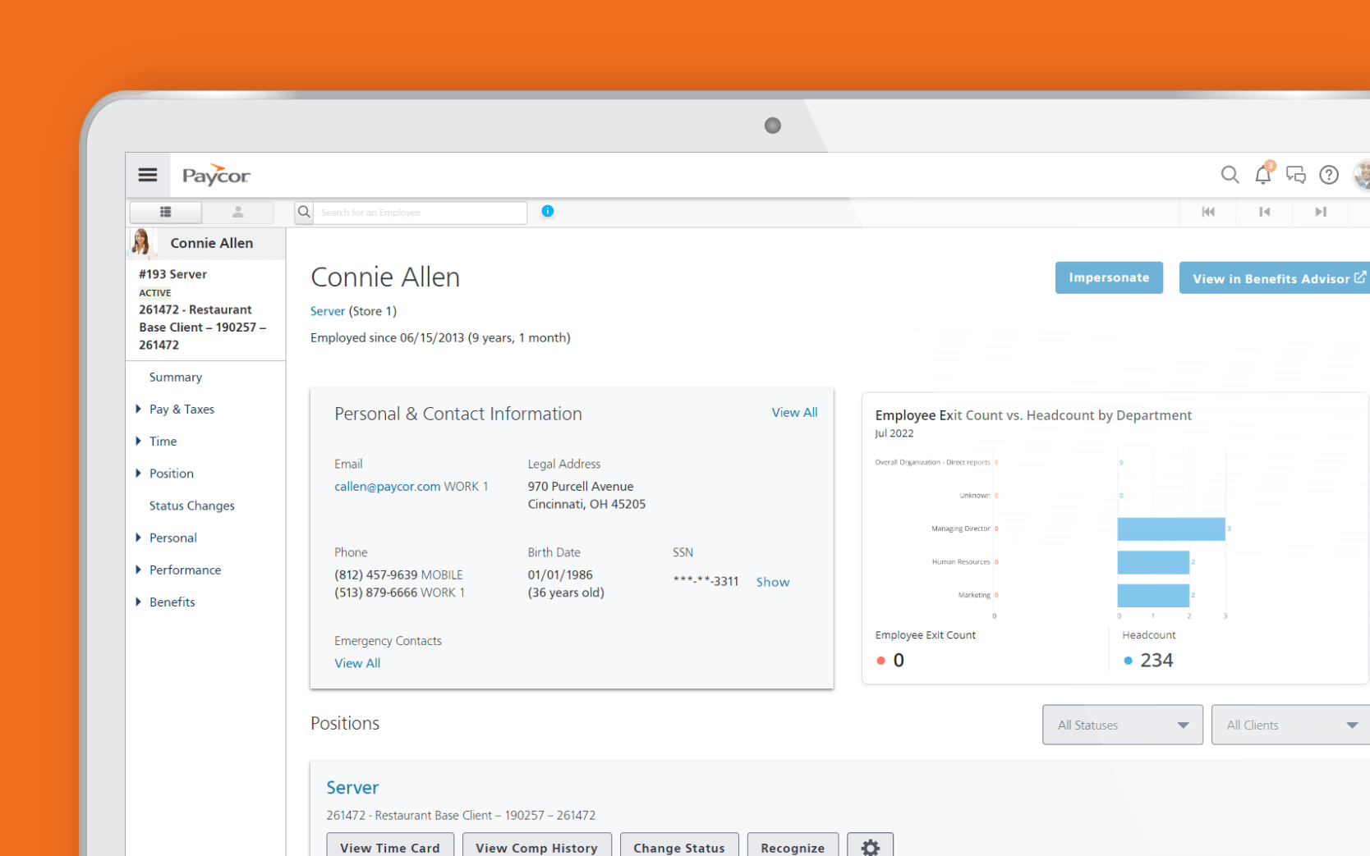Click Marketing headcount bar

pos(1153,595)
